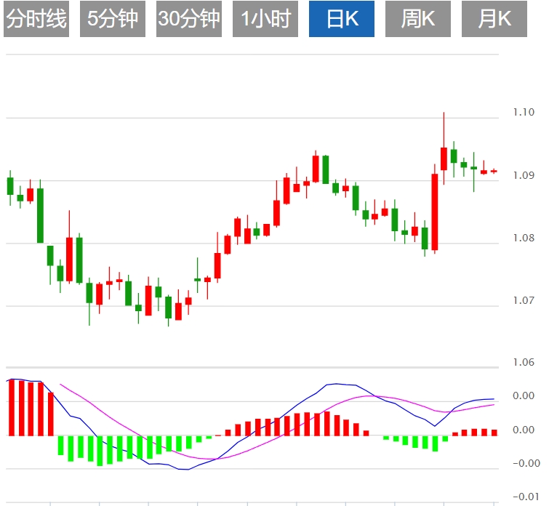Switch to the 分时线 tab
Viewport: 549px width, 506px height.
(36, 19)
